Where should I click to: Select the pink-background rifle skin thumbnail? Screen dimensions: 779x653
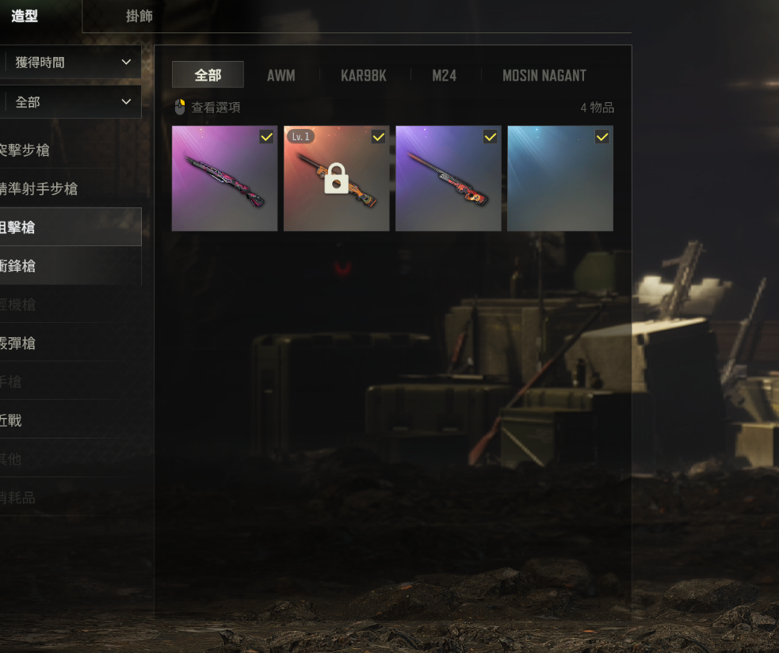pos(224,178)
